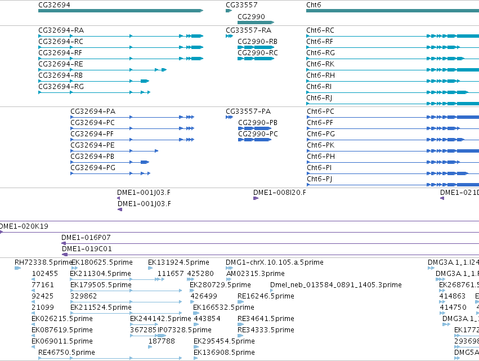Select the EK211304.5prime EST label
This screenshot has width=479, height=361.
[x=101, y=274]
